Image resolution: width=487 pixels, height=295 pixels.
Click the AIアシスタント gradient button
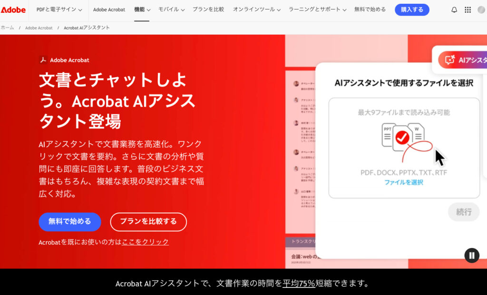click(x=463, y=60)
